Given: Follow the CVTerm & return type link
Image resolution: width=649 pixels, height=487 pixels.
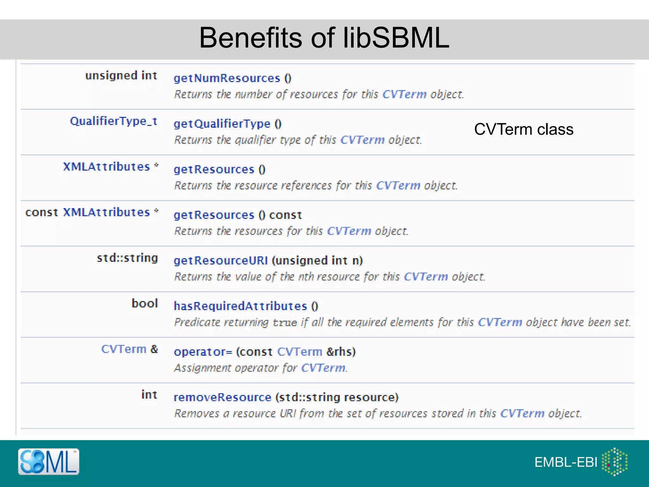Looking at the screenshot, I should coord(124,349).
